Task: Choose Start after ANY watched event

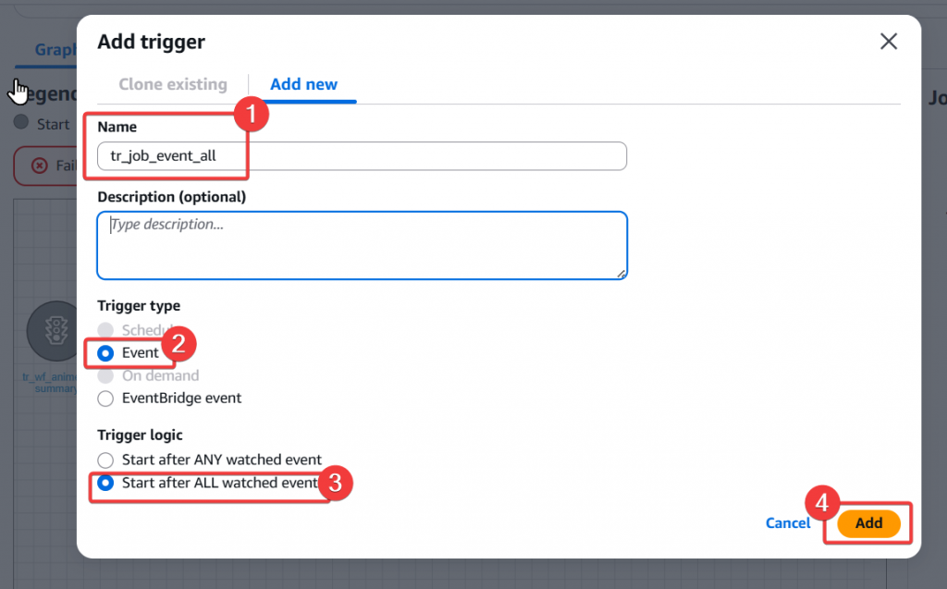Action: [x=105, y=460]
